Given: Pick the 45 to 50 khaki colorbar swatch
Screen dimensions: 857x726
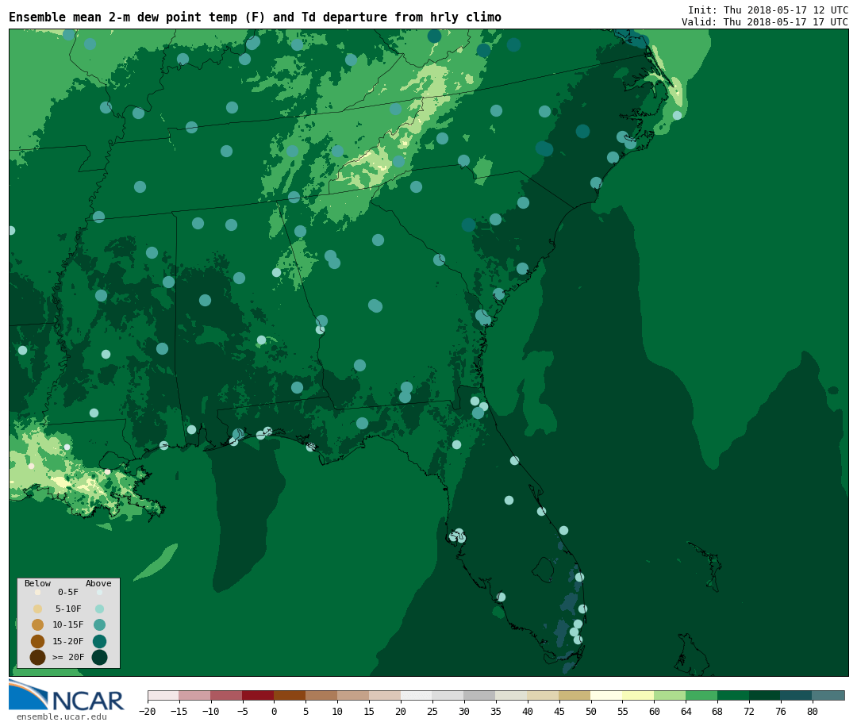Looking at the screenshot, I should click(575, 695).
